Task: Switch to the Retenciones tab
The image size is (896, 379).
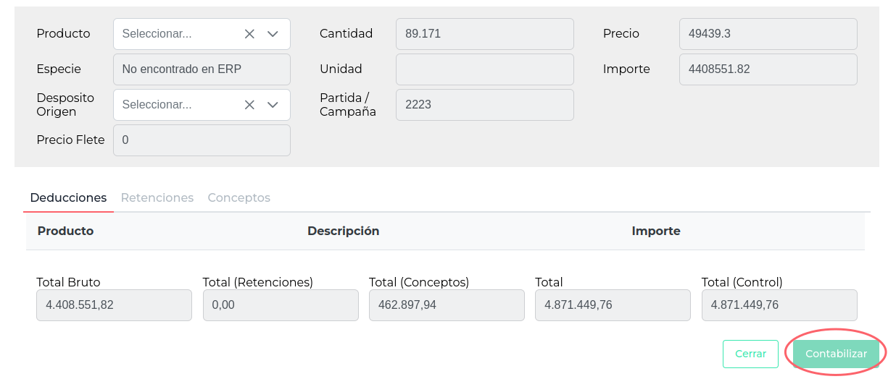Action: pos(157,197)
